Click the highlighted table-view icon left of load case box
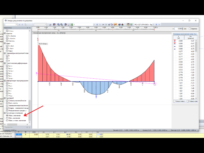 pos(128,25)
